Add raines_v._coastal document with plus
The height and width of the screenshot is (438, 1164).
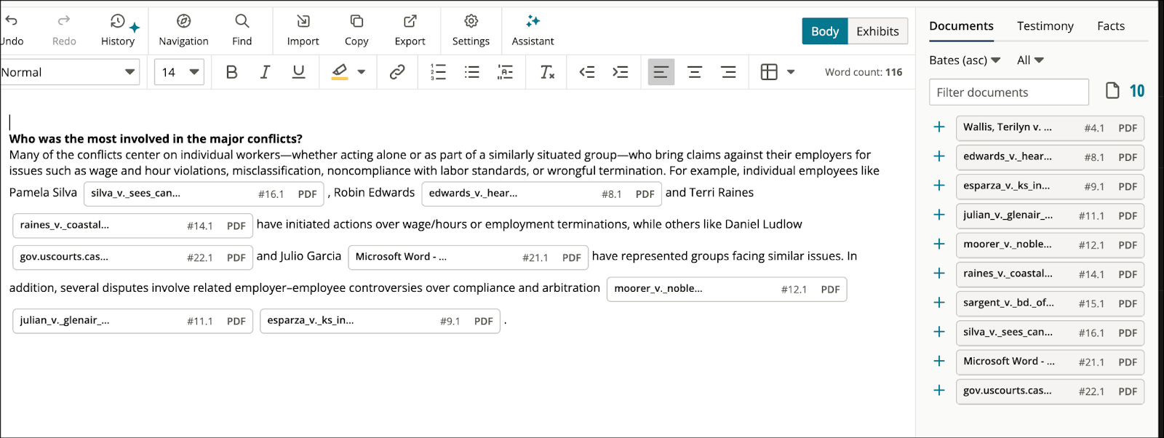click(x=939, y=274)
